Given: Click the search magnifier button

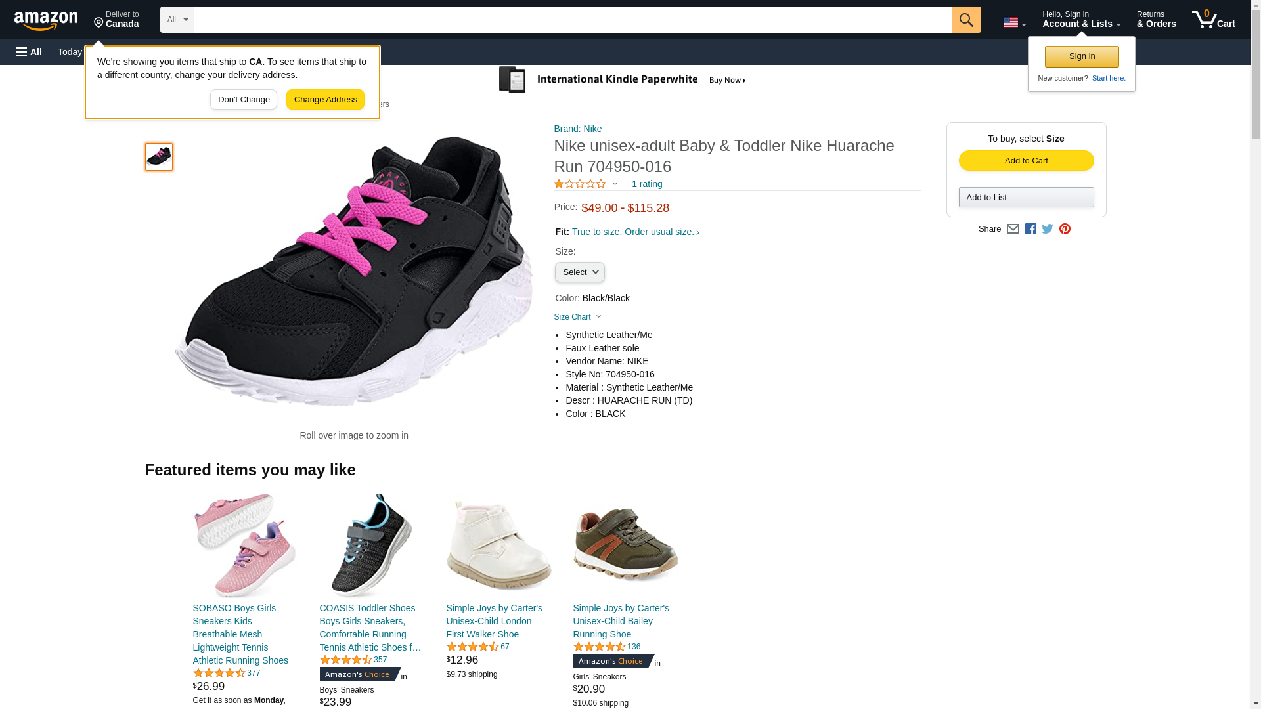Looking at the screenshot, I should 965,20.
